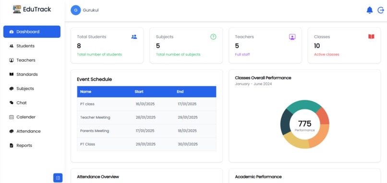Open Subjects in sidebar
The height and width of the screenshot is (183, 387).
click(32, 89)
